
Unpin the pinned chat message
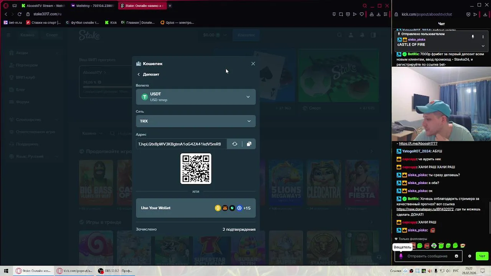click(473, 37)
